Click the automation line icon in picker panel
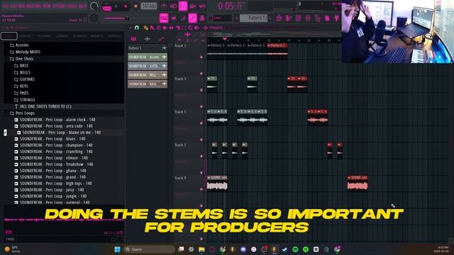The image size is (454, 255). pos(161,39)
